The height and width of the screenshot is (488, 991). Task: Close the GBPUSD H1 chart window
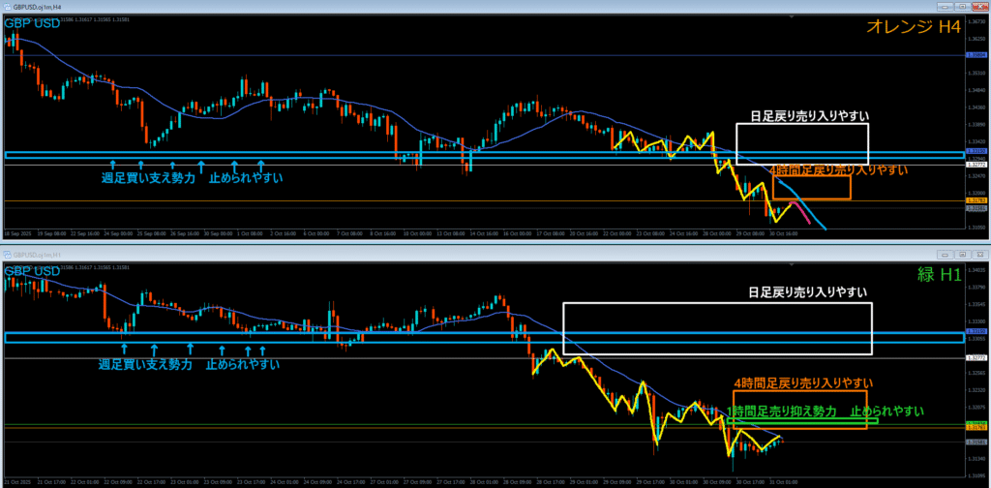click(978, 254)
